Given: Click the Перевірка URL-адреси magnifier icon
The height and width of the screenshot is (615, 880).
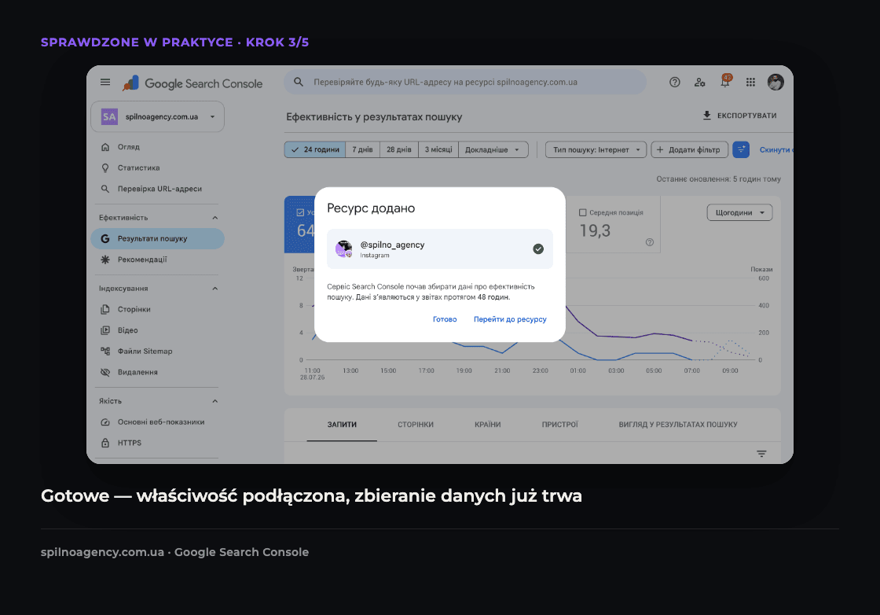Looking at the screenshot, I should pos(105,189).
